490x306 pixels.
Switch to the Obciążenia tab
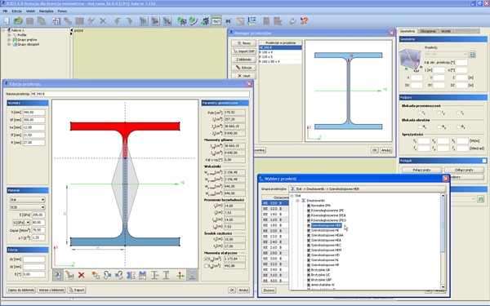pyautogui.click(x=428, y=31)
